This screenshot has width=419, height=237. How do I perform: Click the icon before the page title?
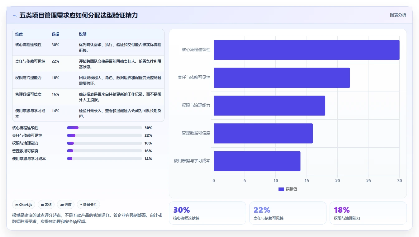(x=15, y=16)
